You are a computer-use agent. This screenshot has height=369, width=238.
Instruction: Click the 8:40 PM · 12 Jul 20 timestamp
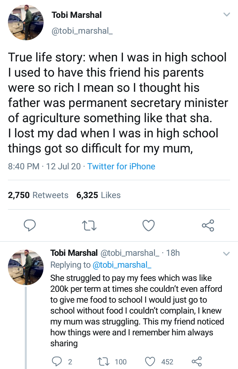point(44,166)
